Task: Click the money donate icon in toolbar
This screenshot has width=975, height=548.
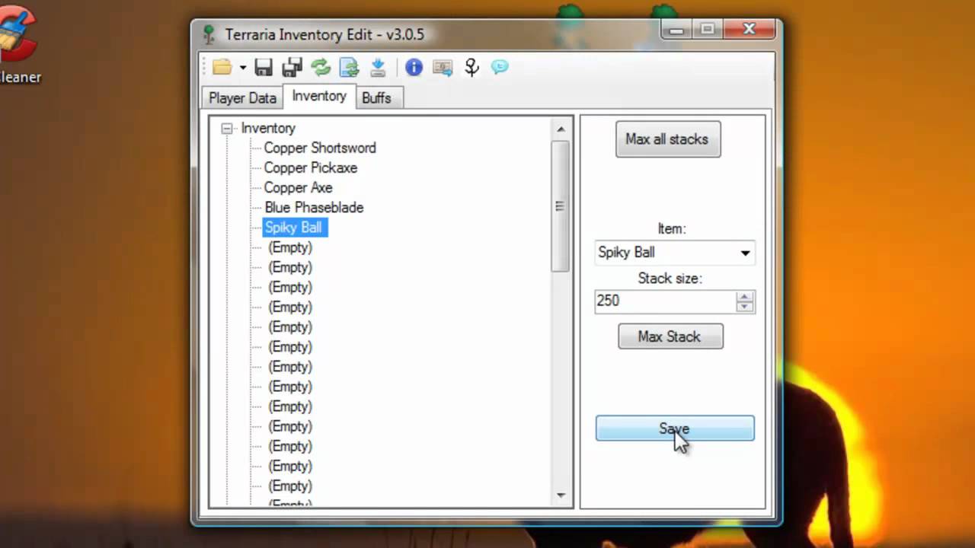Action: tap(443, 68)
